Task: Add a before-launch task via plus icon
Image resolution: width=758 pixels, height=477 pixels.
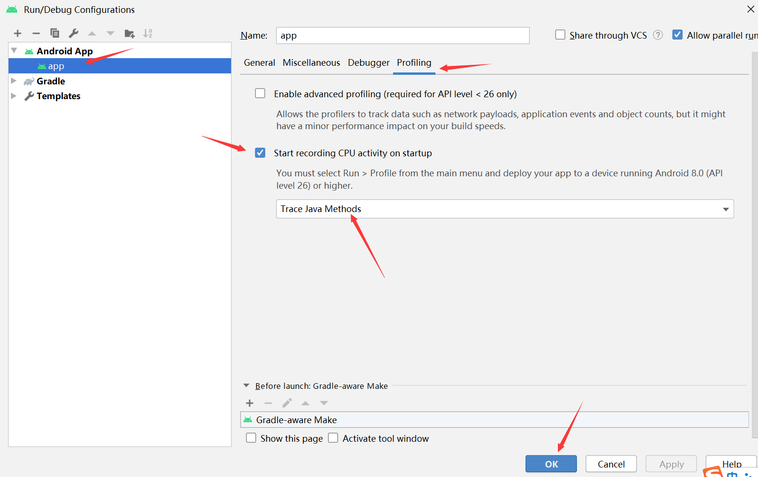Action: click(x=250, y=403)
